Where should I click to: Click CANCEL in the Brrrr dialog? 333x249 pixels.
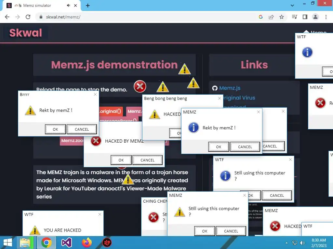pyautogui.click(x=82, y=129)
